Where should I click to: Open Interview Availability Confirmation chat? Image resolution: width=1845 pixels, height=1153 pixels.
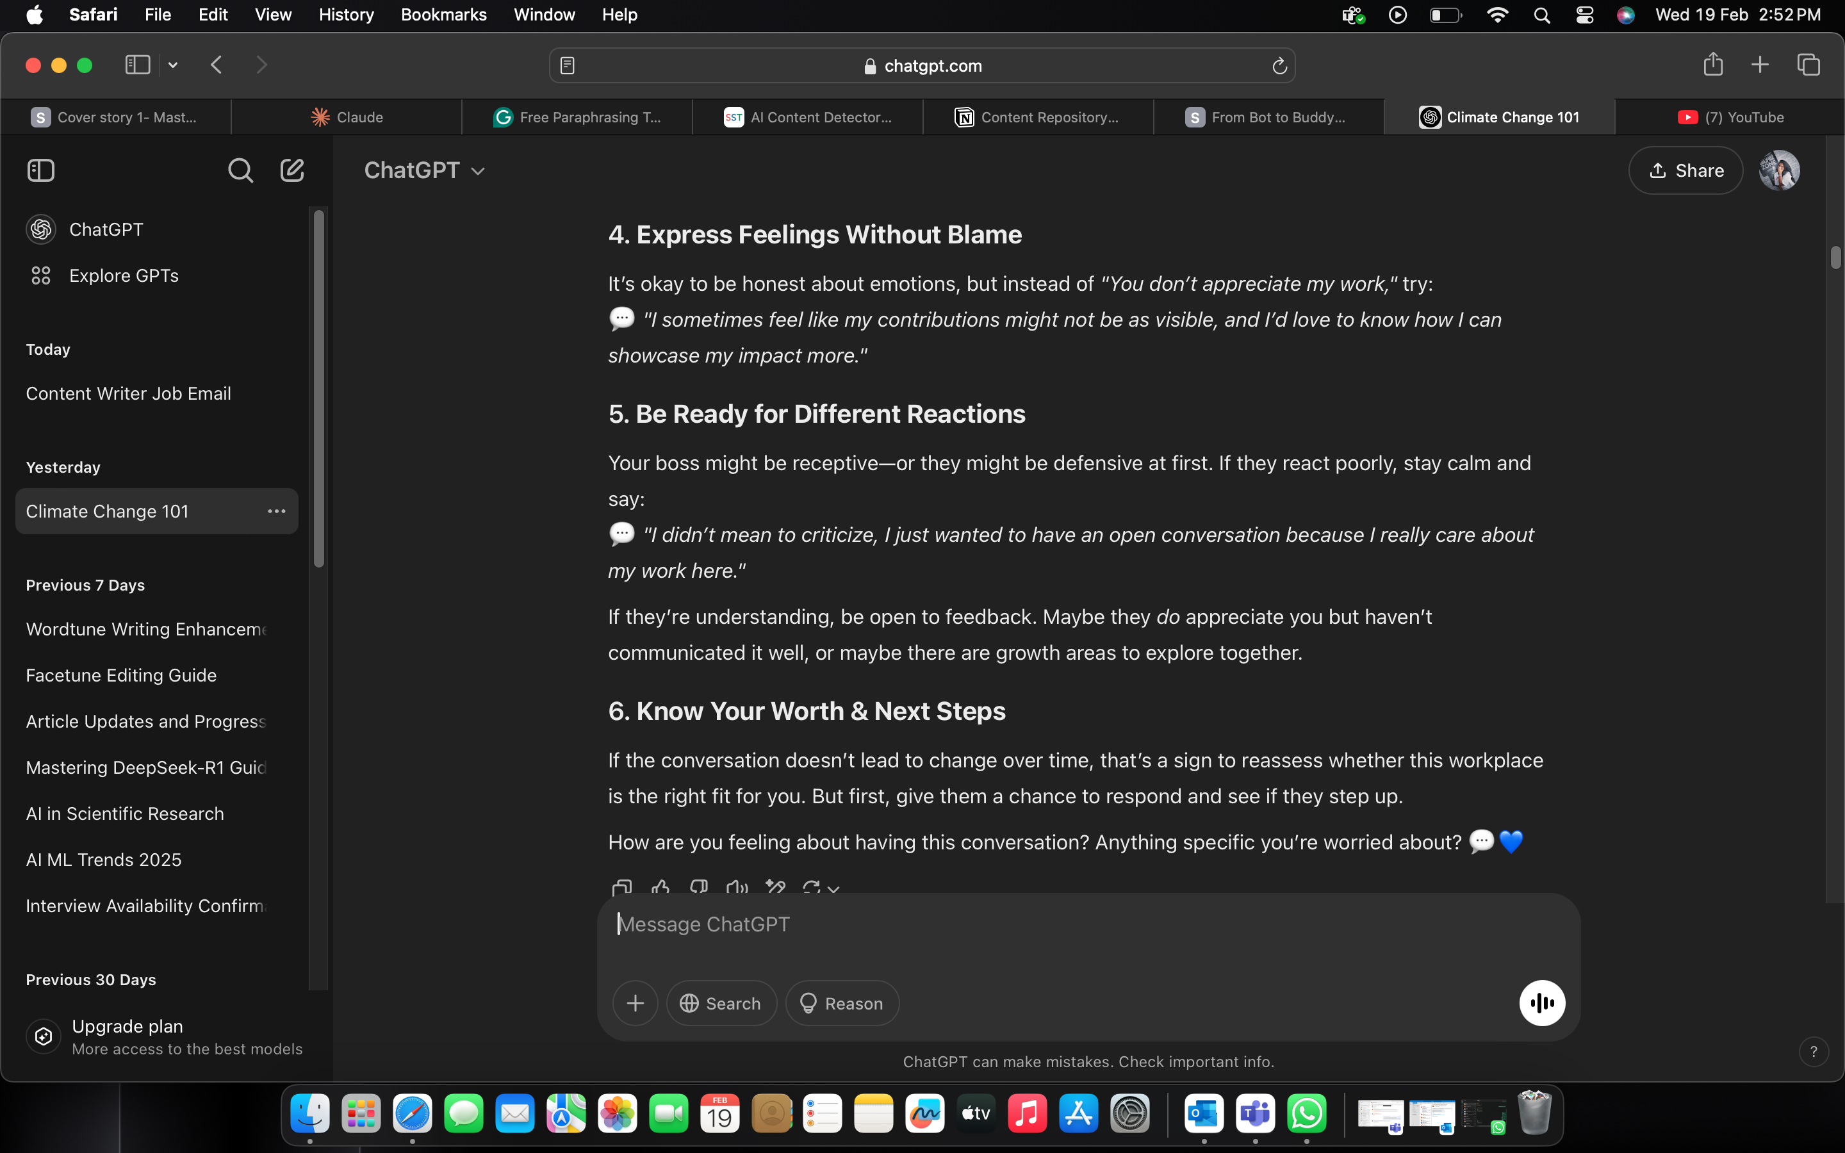point(156,906)
